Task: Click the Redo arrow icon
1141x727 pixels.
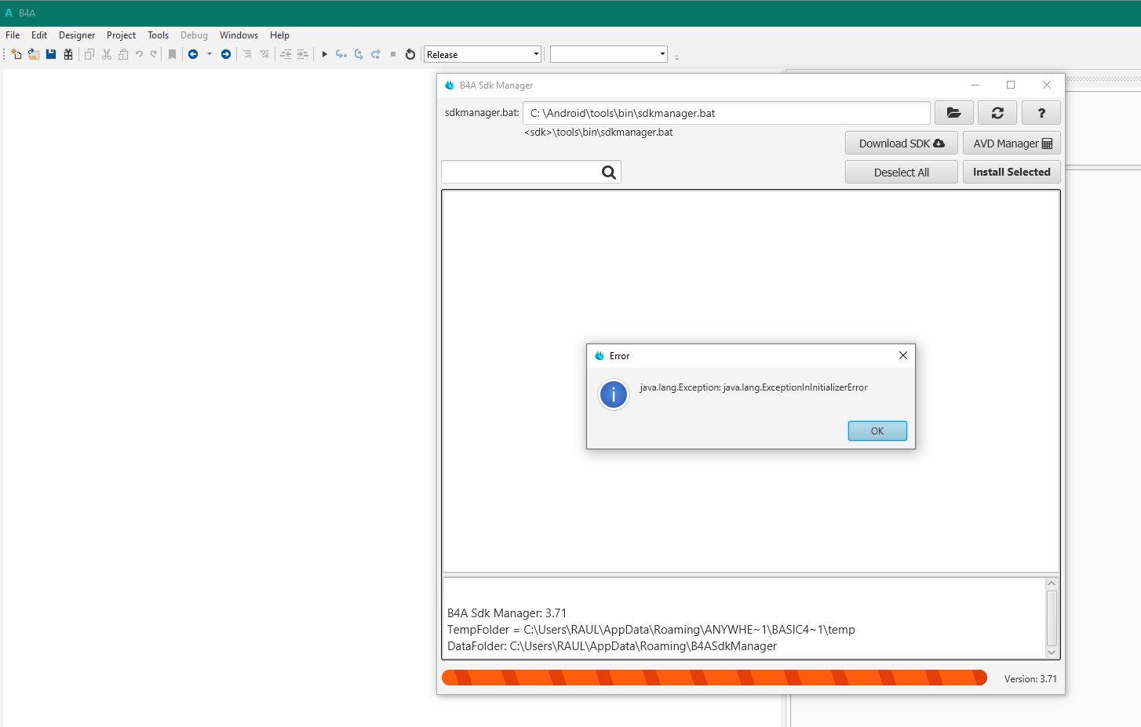Action: [x=154, y=54]
